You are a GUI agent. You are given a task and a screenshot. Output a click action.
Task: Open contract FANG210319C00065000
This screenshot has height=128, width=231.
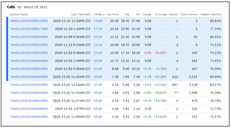tap(29, 117)
